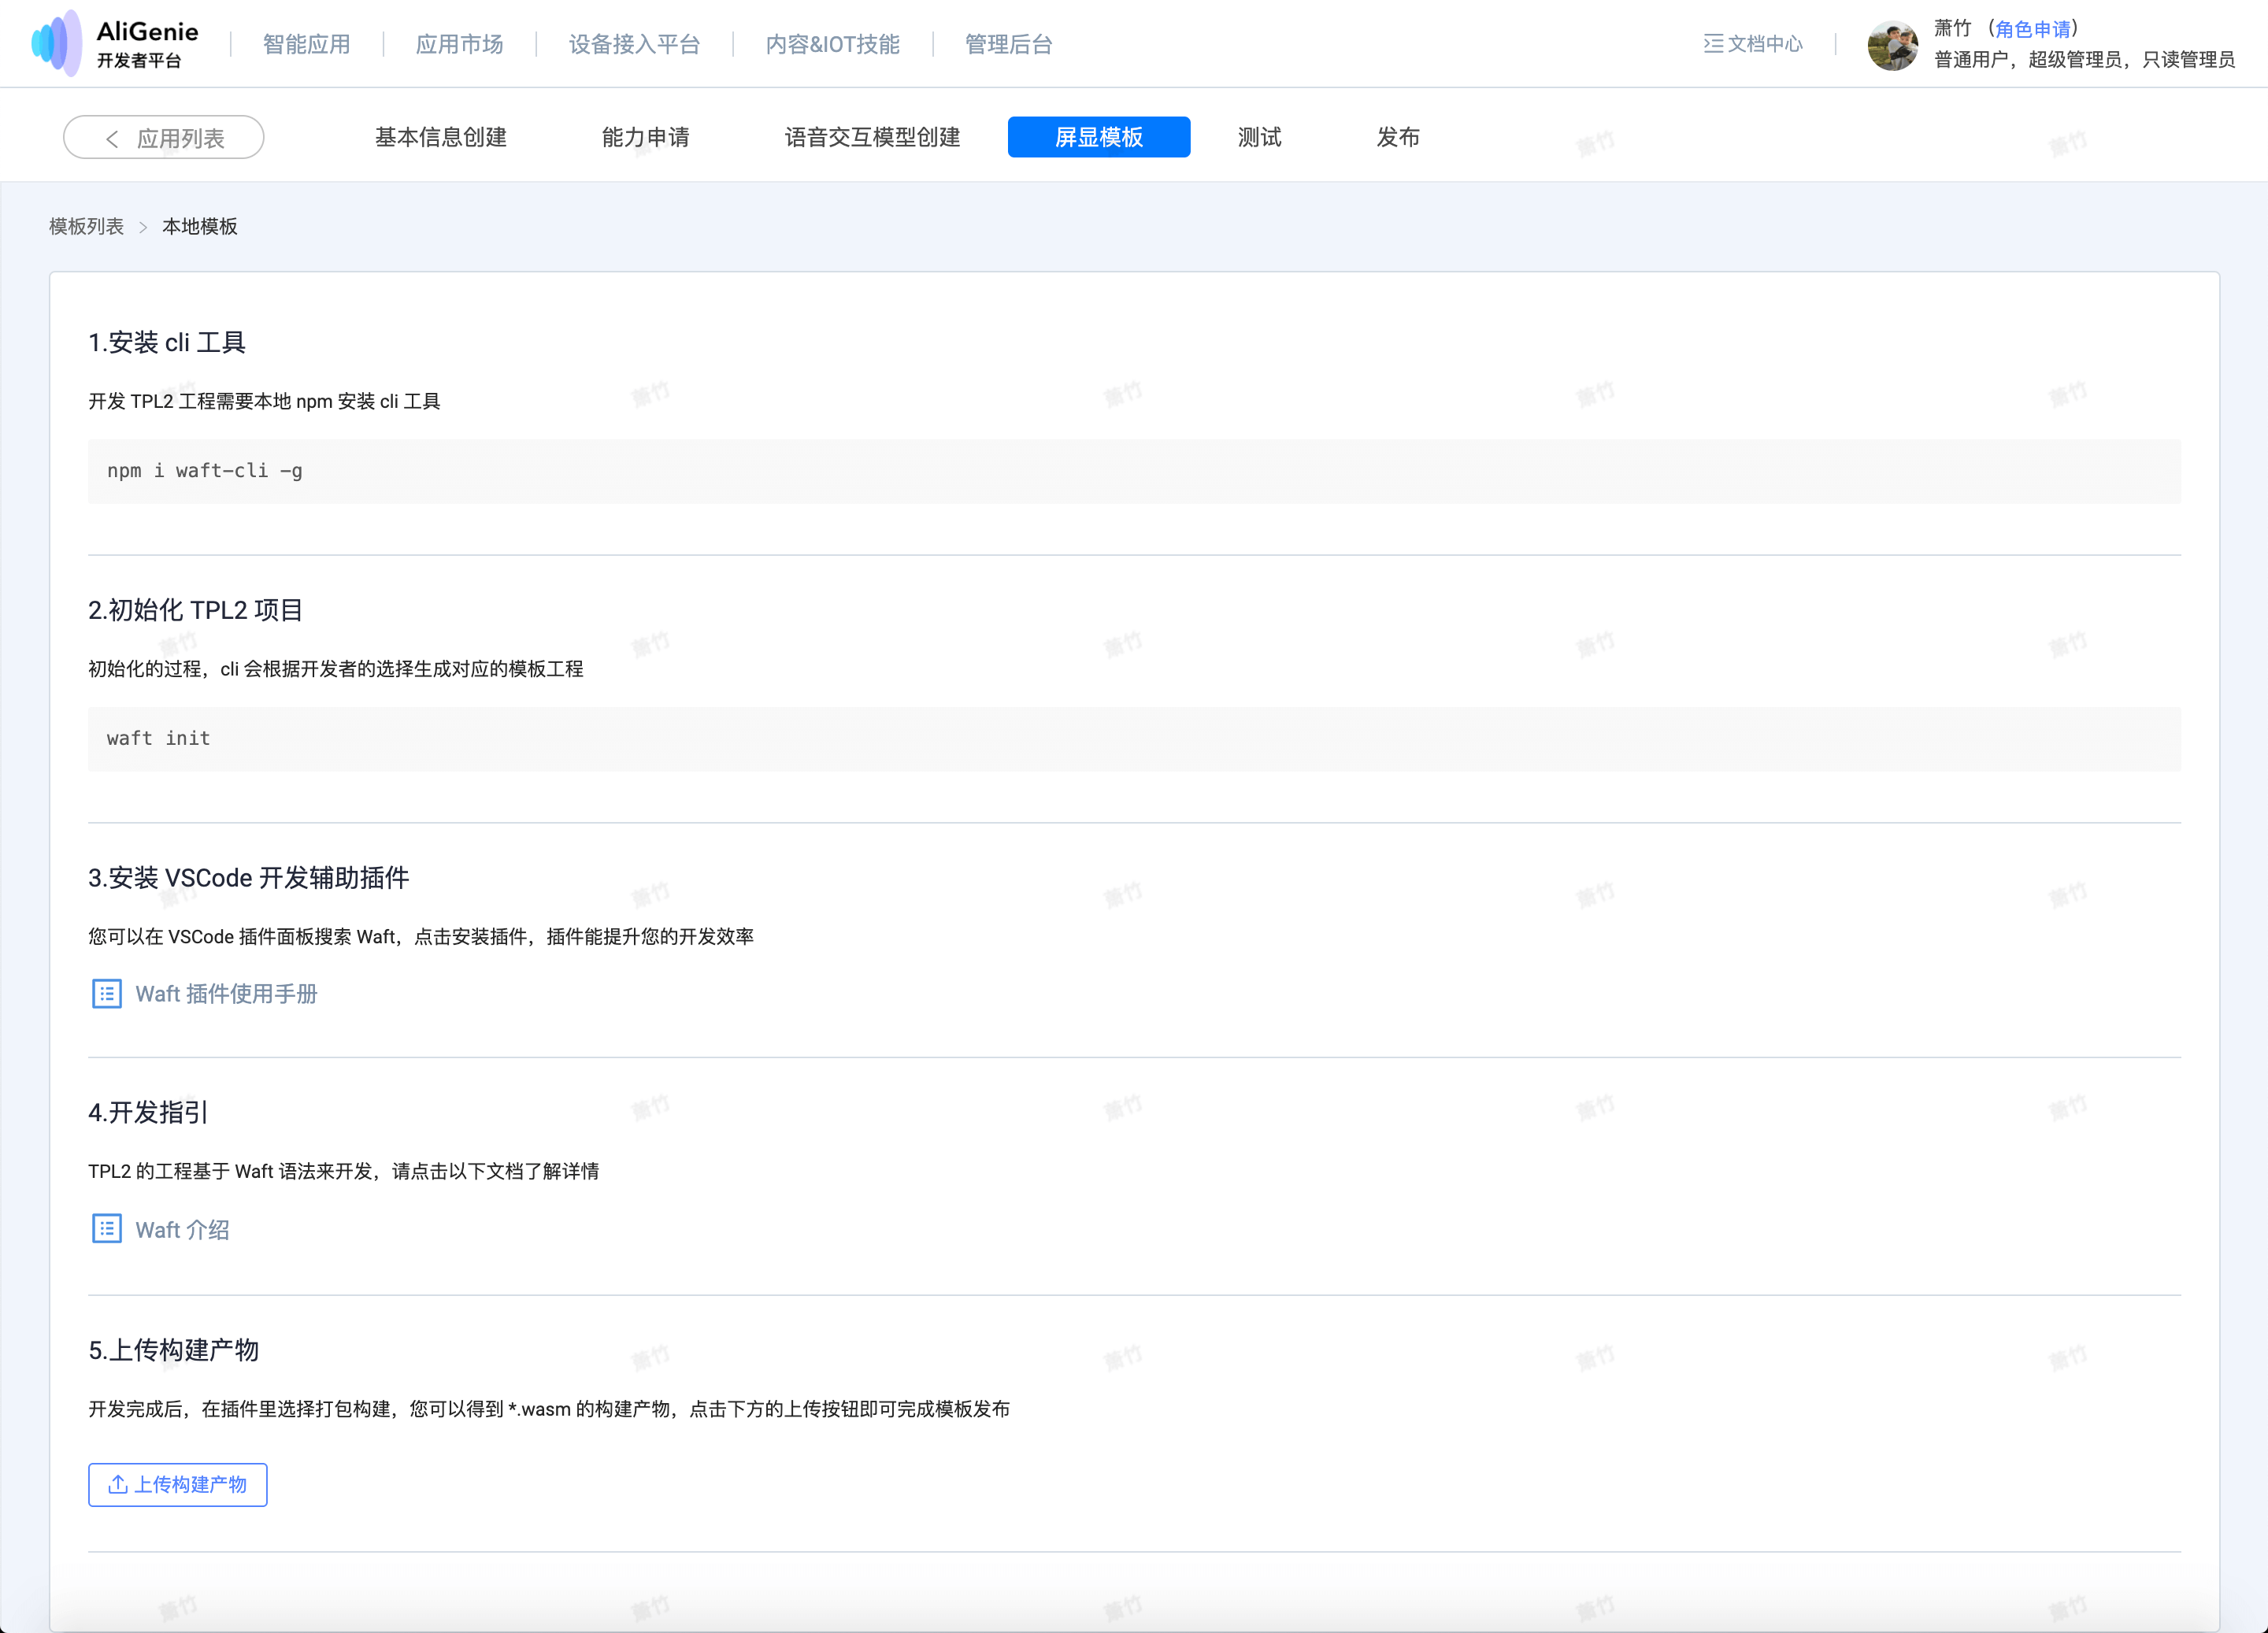Open the 语音交互模型创建 tab
This screenshot has height=1633, width=2268.
click(x=872, y=137)
